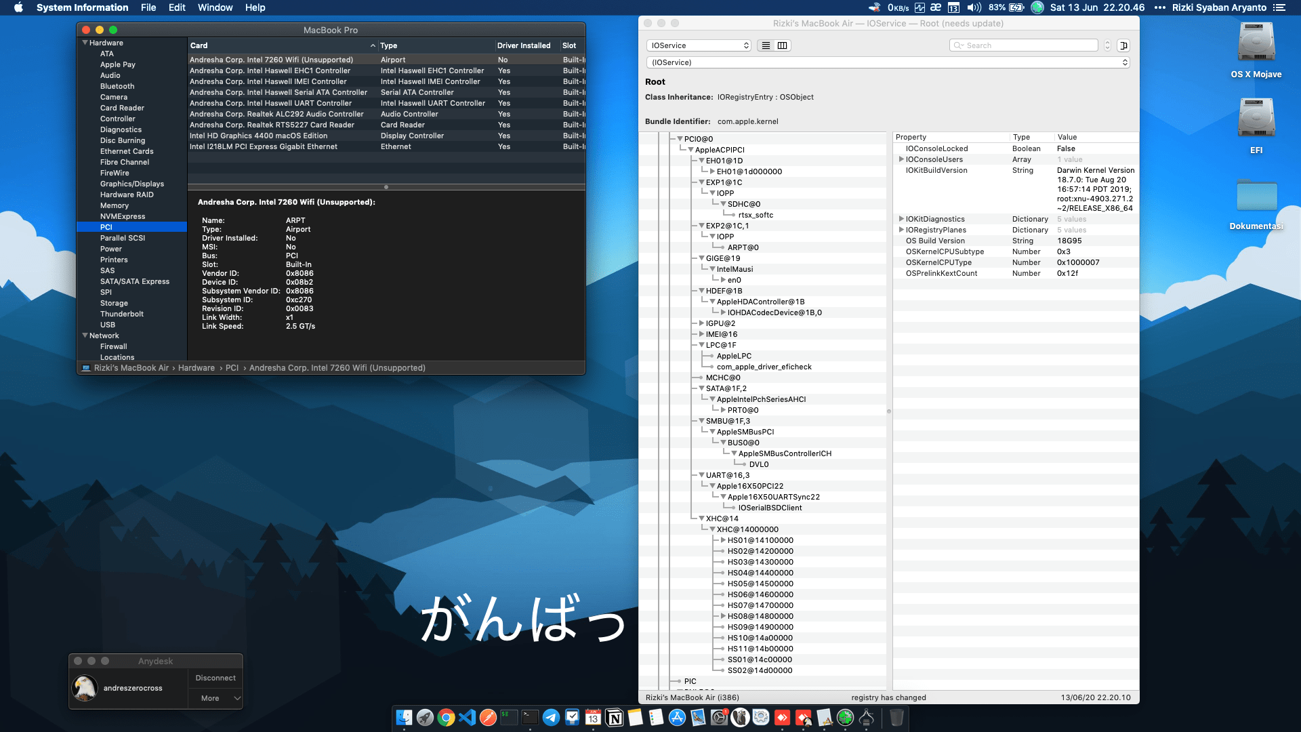Select ARPT@0 in the registry tree

(x=743, y=247)
